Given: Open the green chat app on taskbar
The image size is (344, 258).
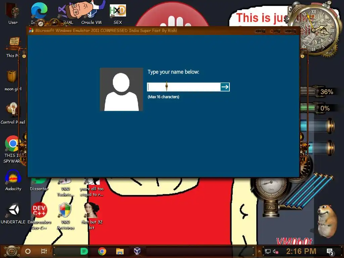Looking at the screenshot, I should coord(84,251).
